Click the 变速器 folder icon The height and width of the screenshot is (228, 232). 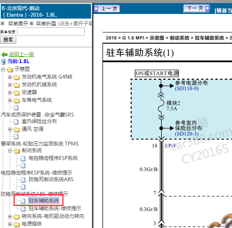click(17, 93)
